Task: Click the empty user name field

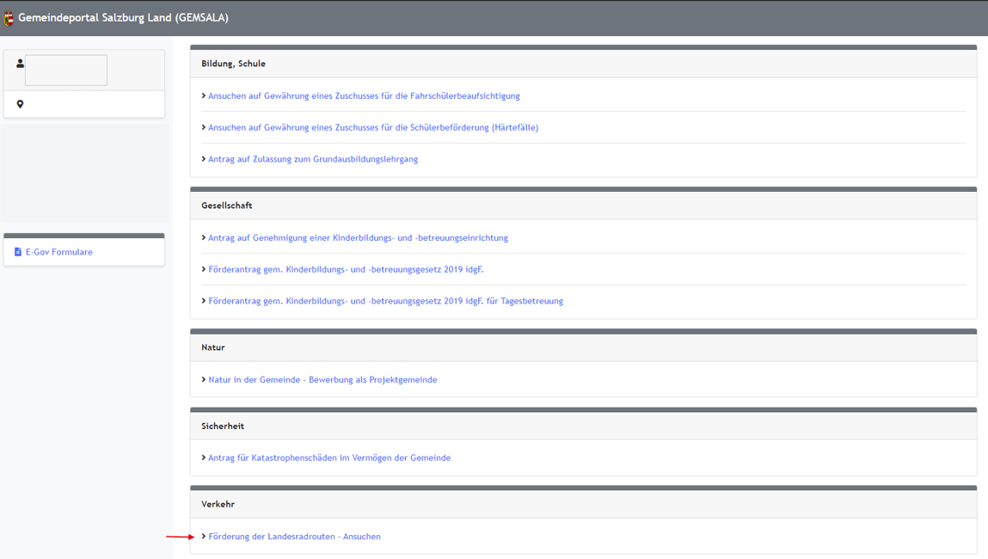Action: pos(66,71)
